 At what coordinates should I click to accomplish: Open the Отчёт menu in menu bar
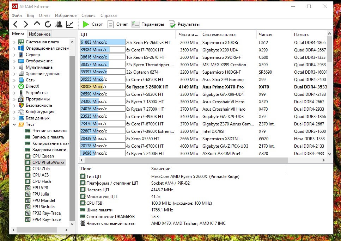coord(44,16)
